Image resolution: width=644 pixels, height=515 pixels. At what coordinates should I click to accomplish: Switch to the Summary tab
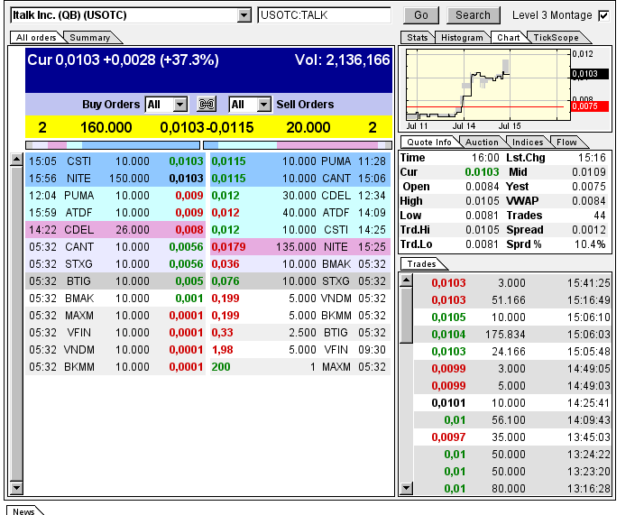pos(90,37)
